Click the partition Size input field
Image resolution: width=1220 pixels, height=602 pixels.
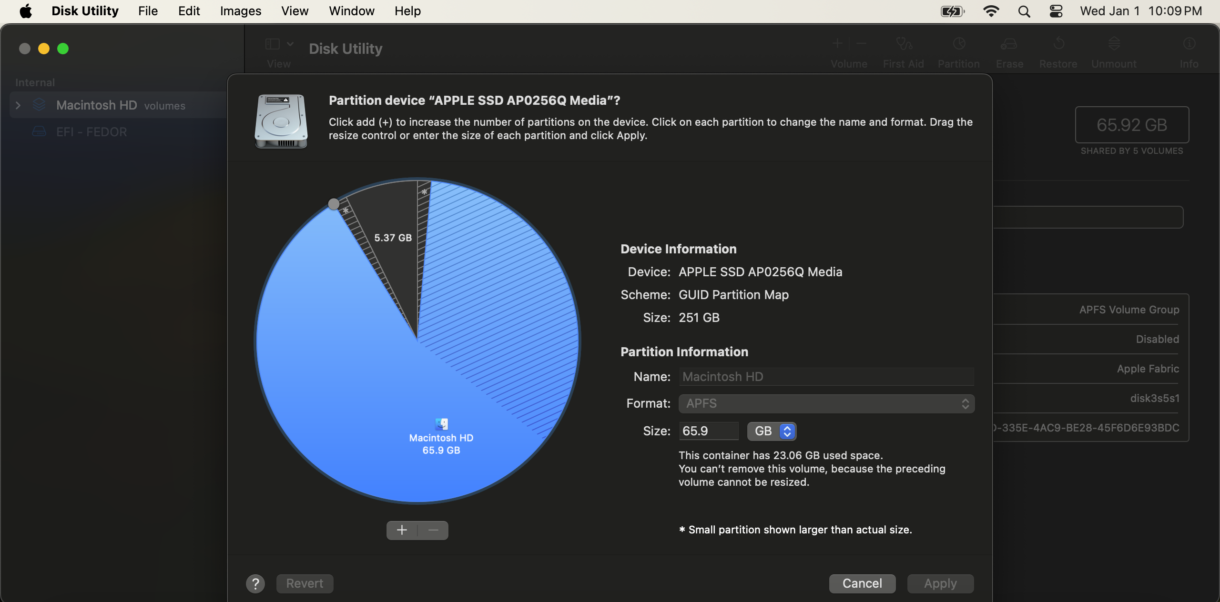(708, 431)
